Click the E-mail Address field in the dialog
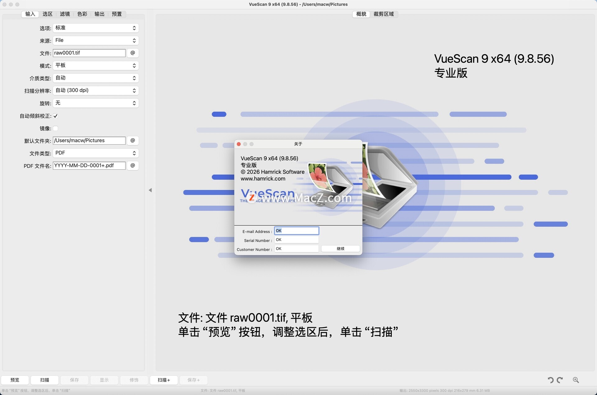 point(297,231)
